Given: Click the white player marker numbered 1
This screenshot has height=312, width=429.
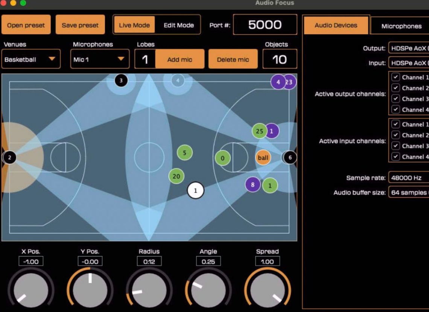Looking at the screenshot, I should pyautogui.click(x=195, y=190).
